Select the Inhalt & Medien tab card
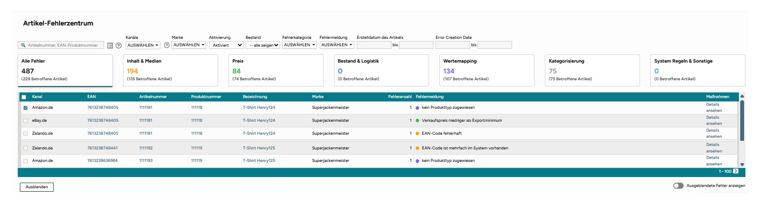The image size is (767, 209). 171,70
